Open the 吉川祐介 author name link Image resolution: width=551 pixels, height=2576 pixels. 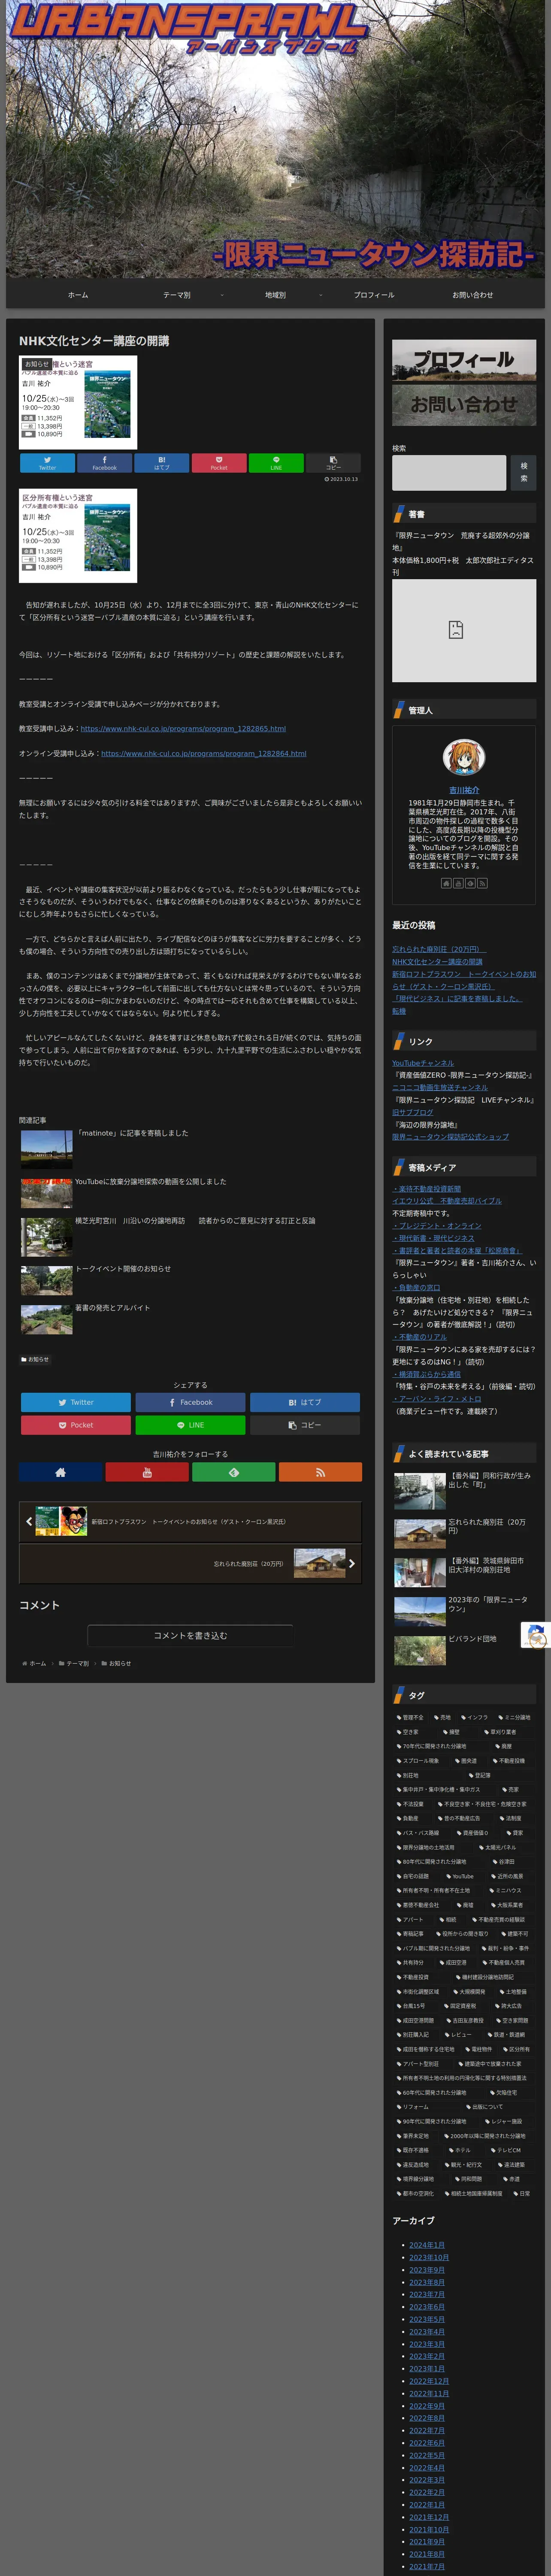pos(464,790)
